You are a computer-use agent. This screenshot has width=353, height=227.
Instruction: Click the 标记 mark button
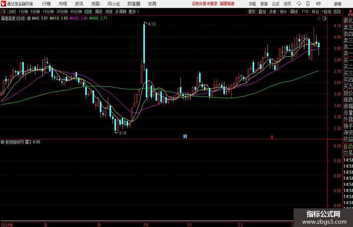(x=315, y=12)
